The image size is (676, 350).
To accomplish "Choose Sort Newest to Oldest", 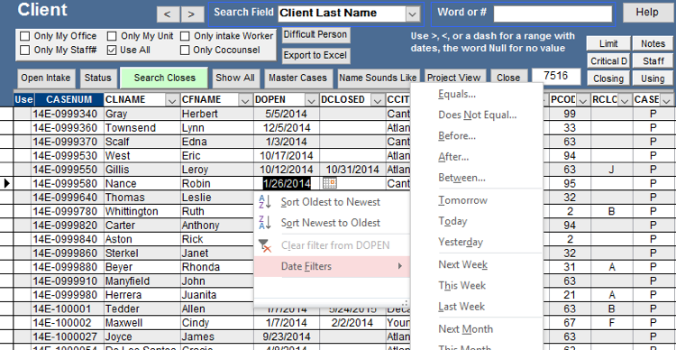I will (x=332, y=223).
